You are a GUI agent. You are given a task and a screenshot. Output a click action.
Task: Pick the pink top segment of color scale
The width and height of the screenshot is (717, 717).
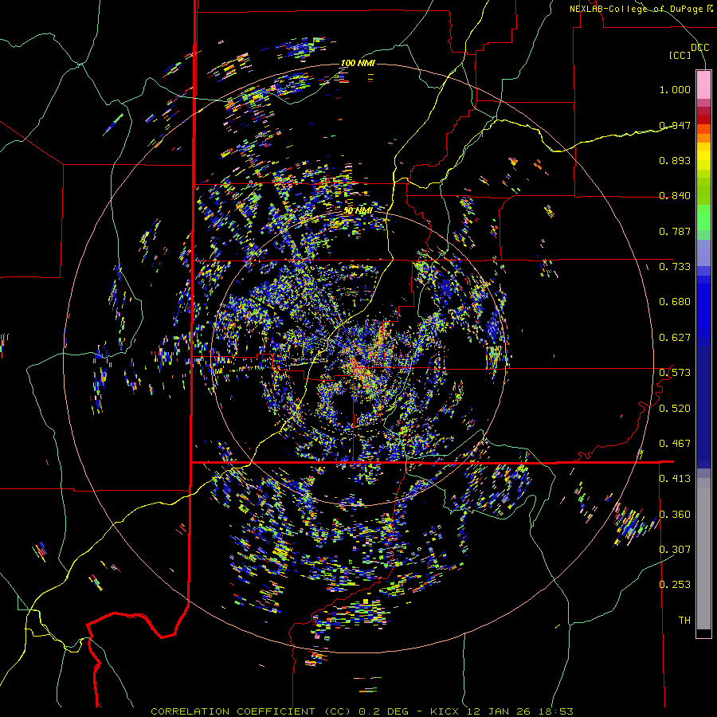coord(703,84)
